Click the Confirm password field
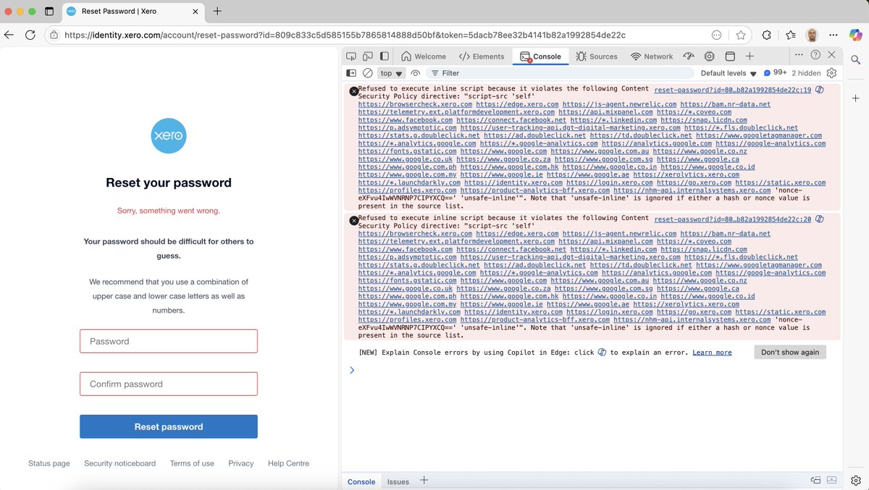This screenshot has width=869, height=490. (x=169, y=384)
